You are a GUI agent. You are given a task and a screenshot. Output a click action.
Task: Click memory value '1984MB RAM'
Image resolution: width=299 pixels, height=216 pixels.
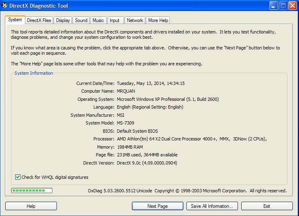click(x=130, y=147)
